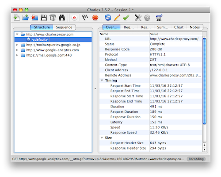Open a saved session with folder icon

[26, 18]
